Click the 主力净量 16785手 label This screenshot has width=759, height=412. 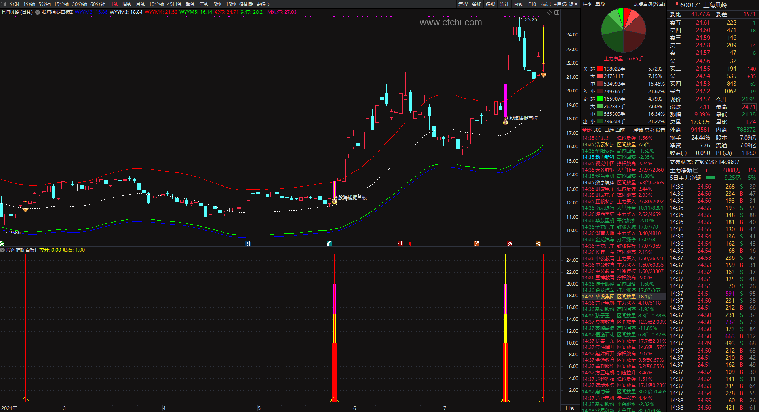point(623,59)
